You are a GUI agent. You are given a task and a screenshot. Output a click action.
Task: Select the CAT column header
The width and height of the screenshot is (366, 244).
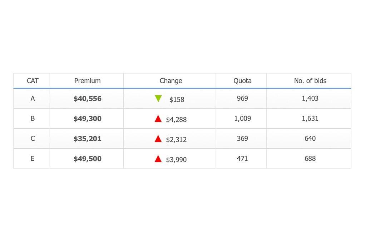(x=33, y=81)
